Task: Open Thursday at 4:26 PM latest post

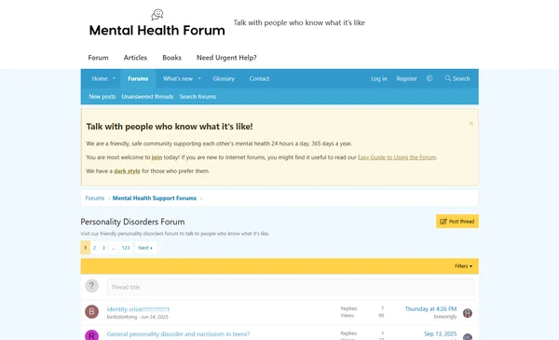Action: 430,309
